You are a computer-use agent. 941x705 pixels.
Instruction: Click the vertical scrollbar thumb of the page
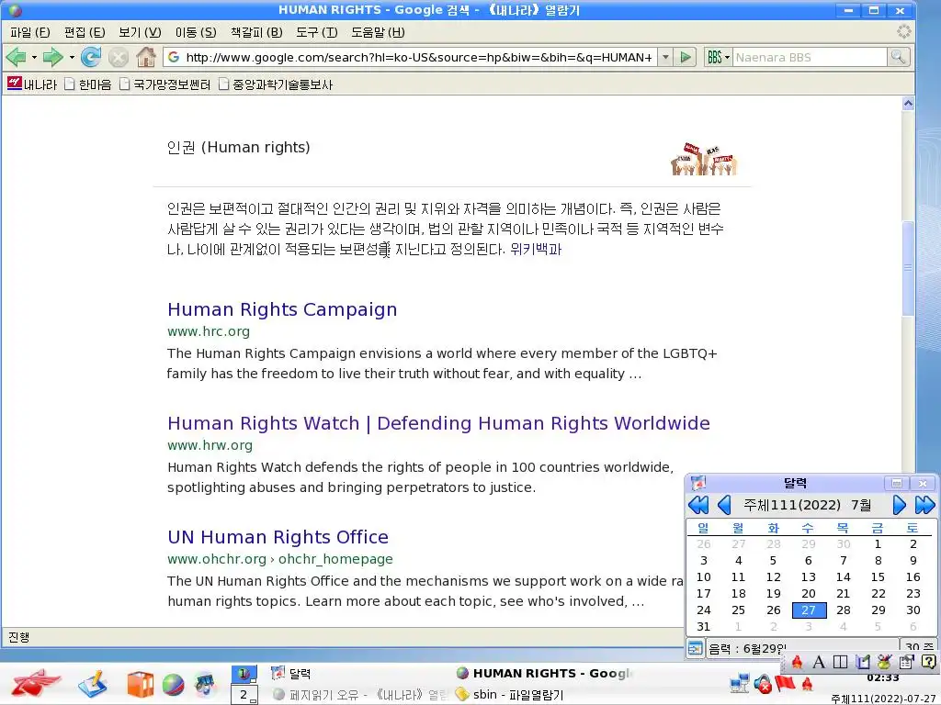pos(908,268)
